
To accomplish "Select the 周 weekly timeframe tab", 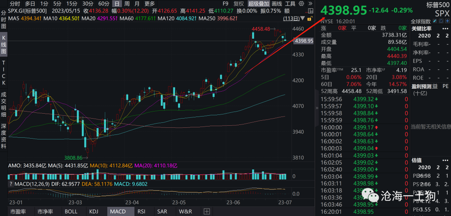I will (x=127, y=3).
